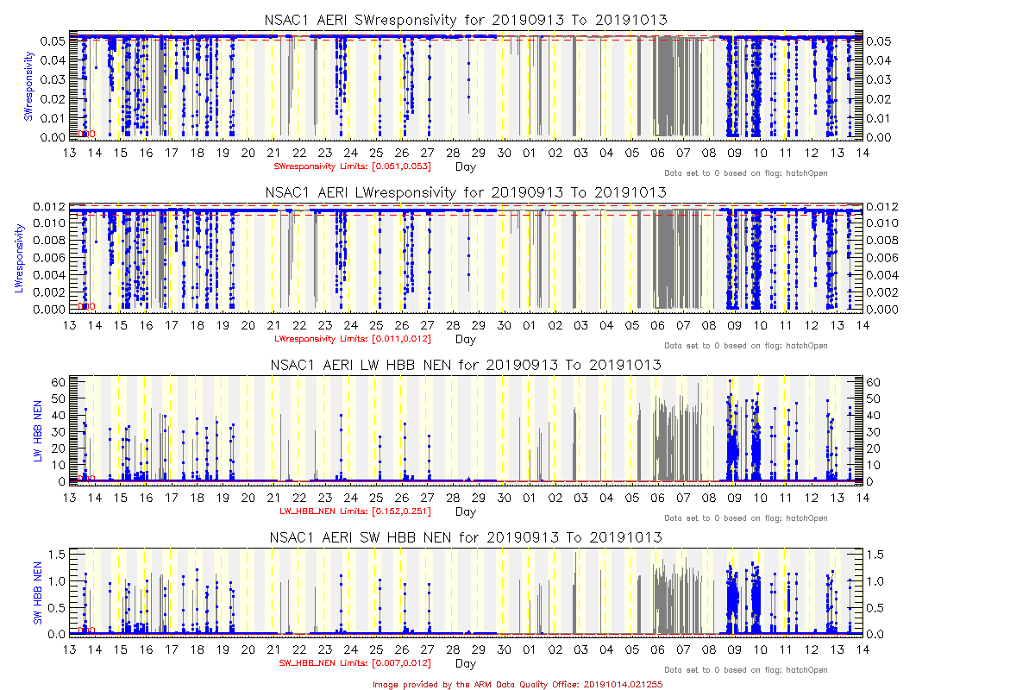
Task: Click the hatchOpen flag note under SWresponsivity plot
Action: coord(745,173)
